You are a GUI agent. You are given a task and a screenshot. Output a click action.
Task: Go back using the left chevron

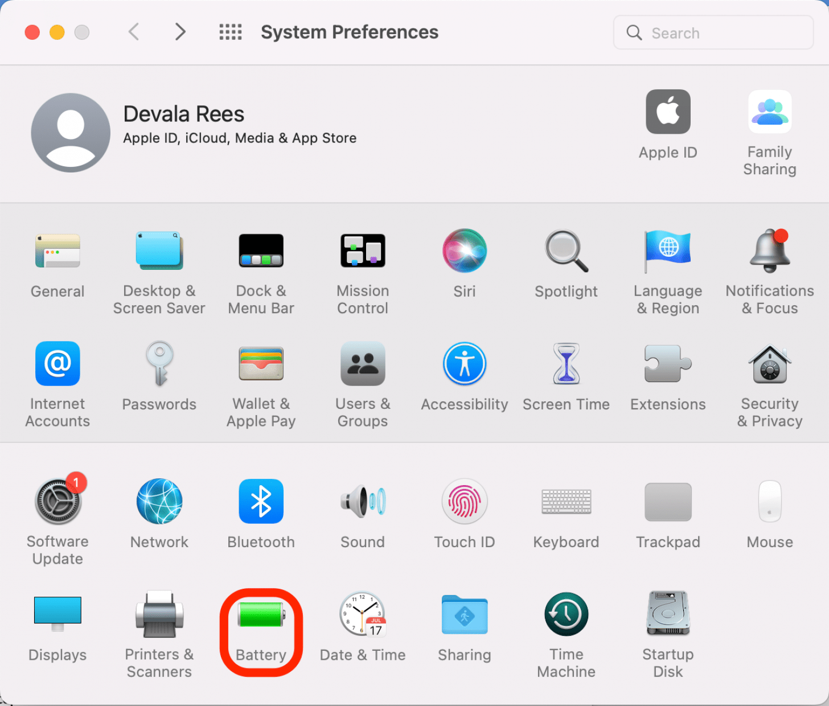coord(134,32)
